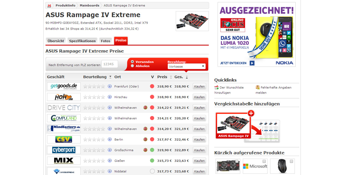Image resolution: width=338 pixels, height=175 pixels.
Task: Click the wishlist gift icon in Quicklinks
Action: click(216, 87)
